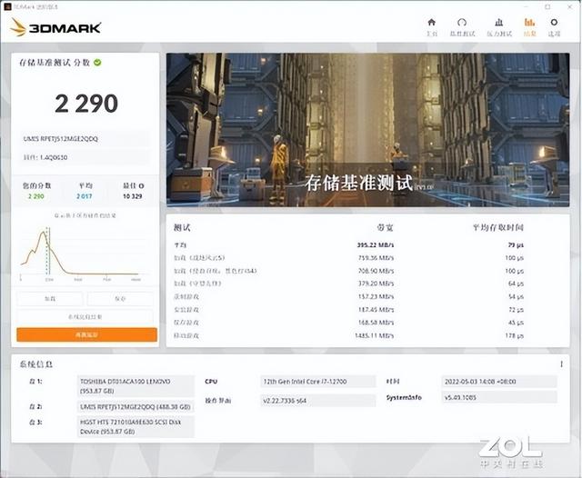Click the Load button under the score chart
582x478 pixels.
click(50, 298)
